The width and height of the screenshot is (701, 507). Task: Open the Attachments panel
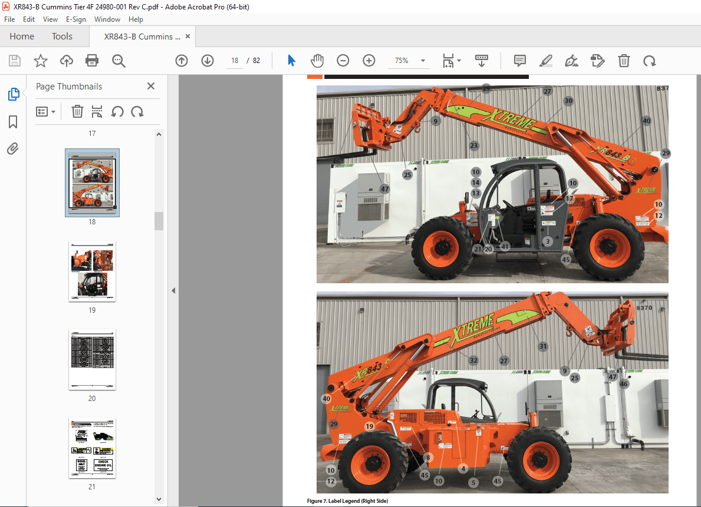pos(13,148)
